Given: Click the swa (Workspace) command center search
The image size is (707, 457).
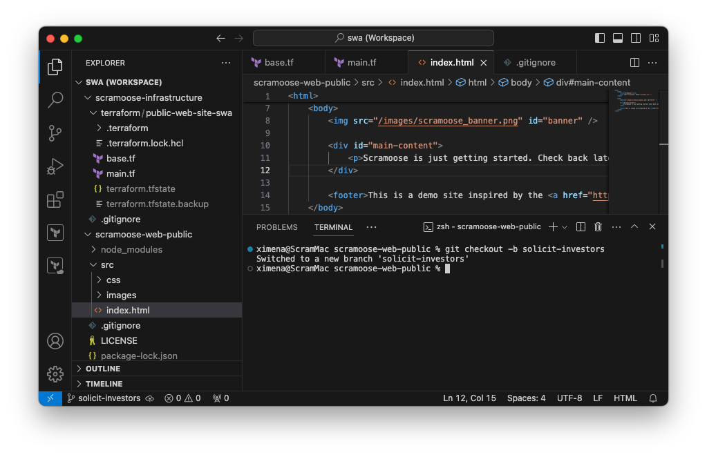Looking at the screenshot, I should pos(373,38).
